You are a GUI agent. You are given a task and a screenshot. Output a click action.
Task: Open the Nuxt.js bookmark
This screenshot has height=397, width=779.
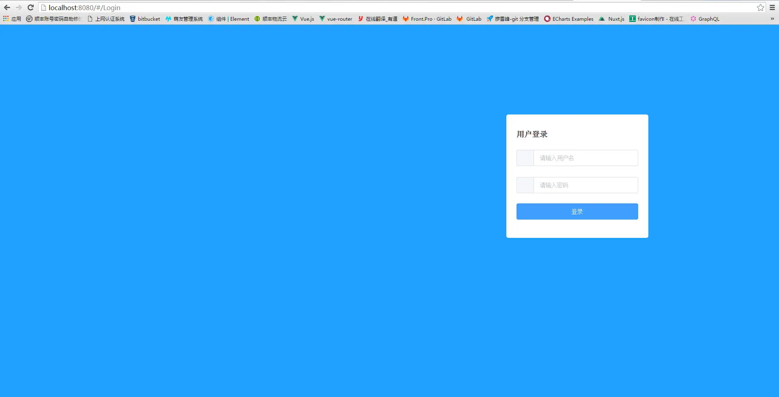(612, 19)
